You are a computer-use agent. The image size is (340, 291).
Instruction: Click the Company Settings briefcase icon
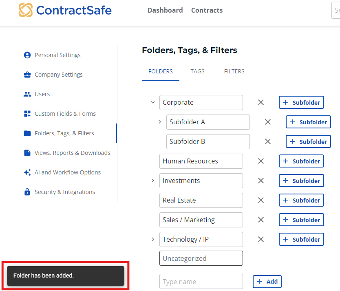[26, 74]
